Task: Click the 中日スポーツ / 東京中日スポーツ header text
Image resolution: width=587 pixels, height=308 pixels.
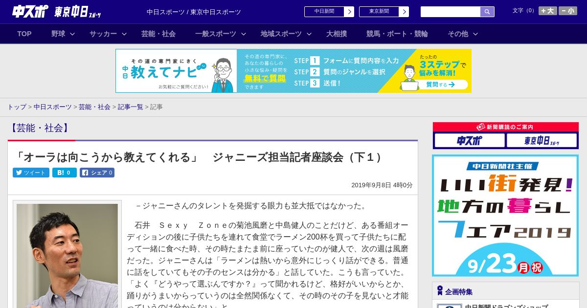Action: pos(194,12)
